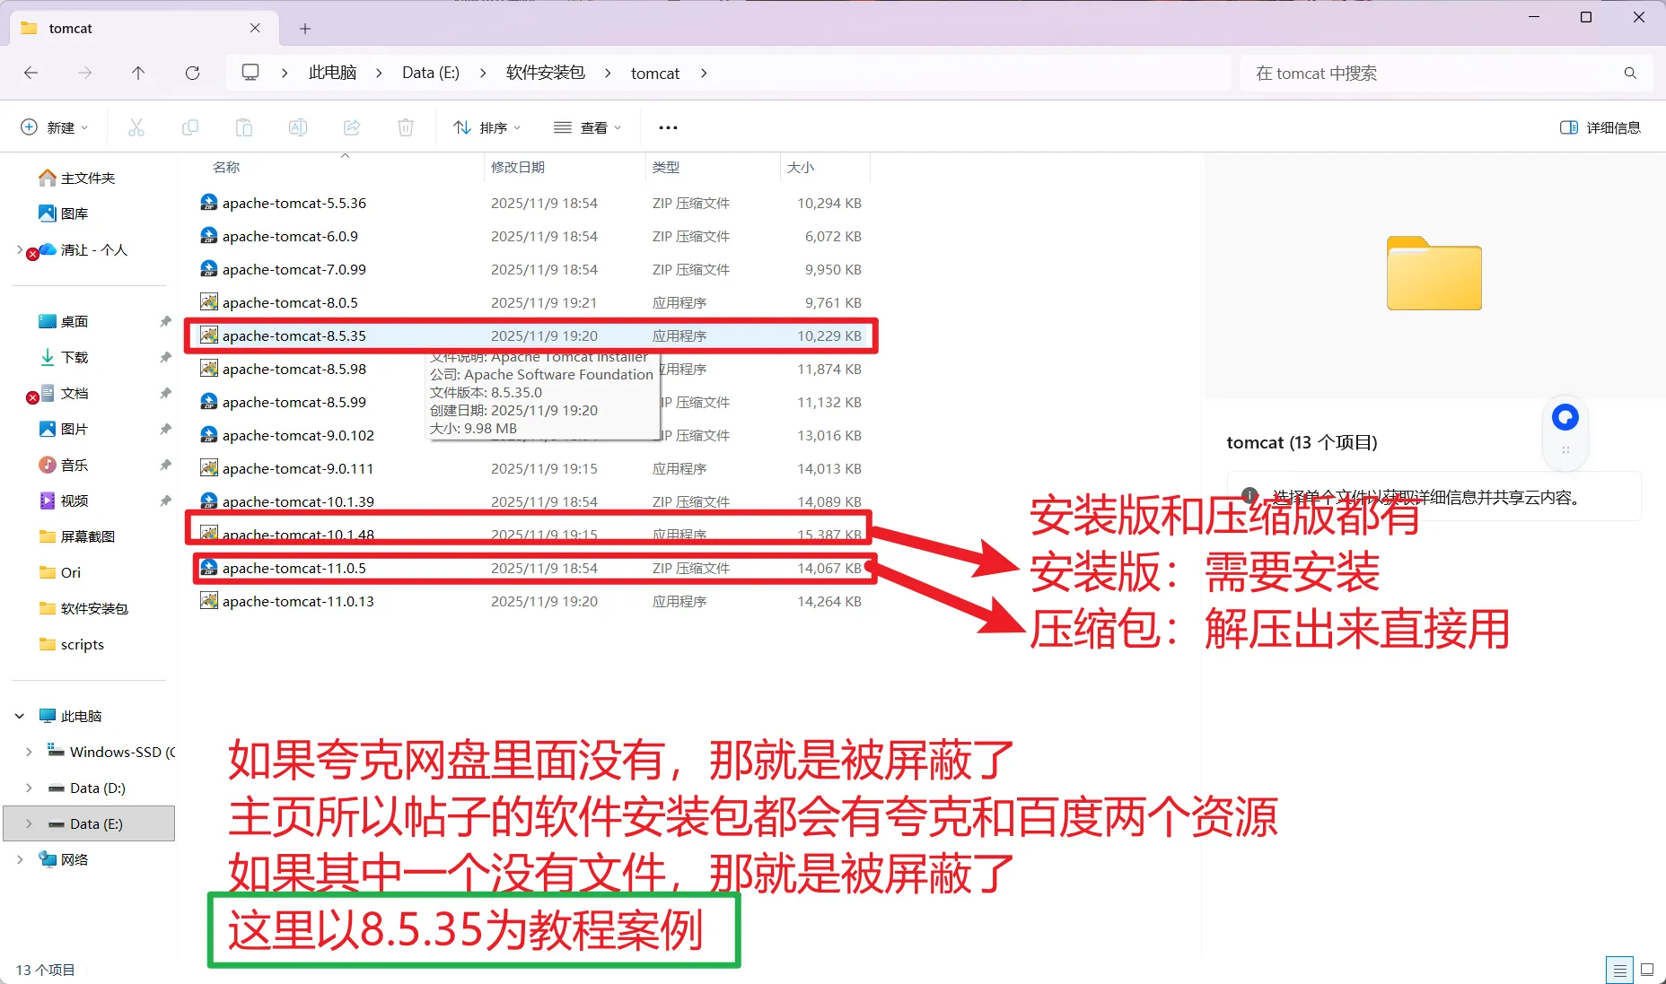Collapse the 此电脑 tree node

tap(20, 716)
